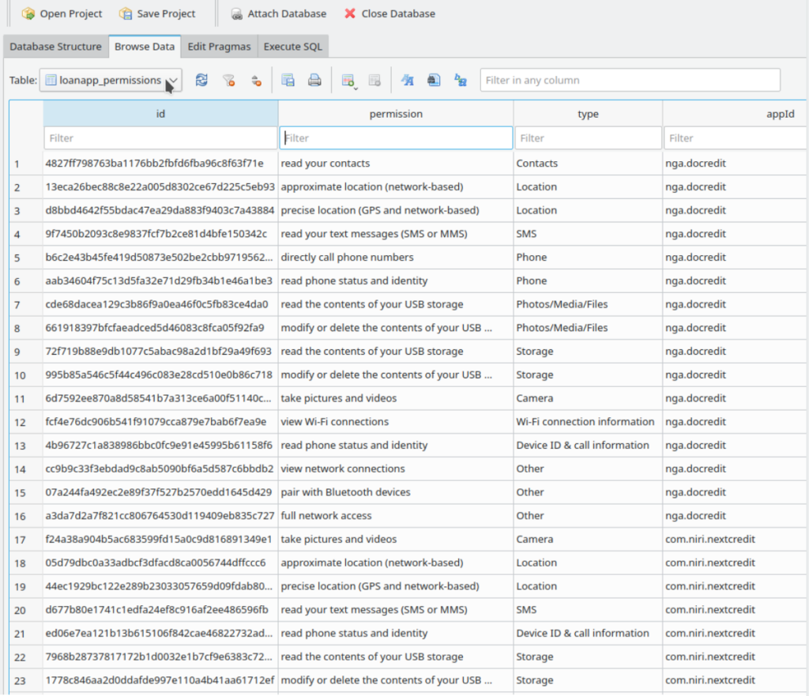
Task: Select id cell starting with aab34604f75c
Action: 160,280
